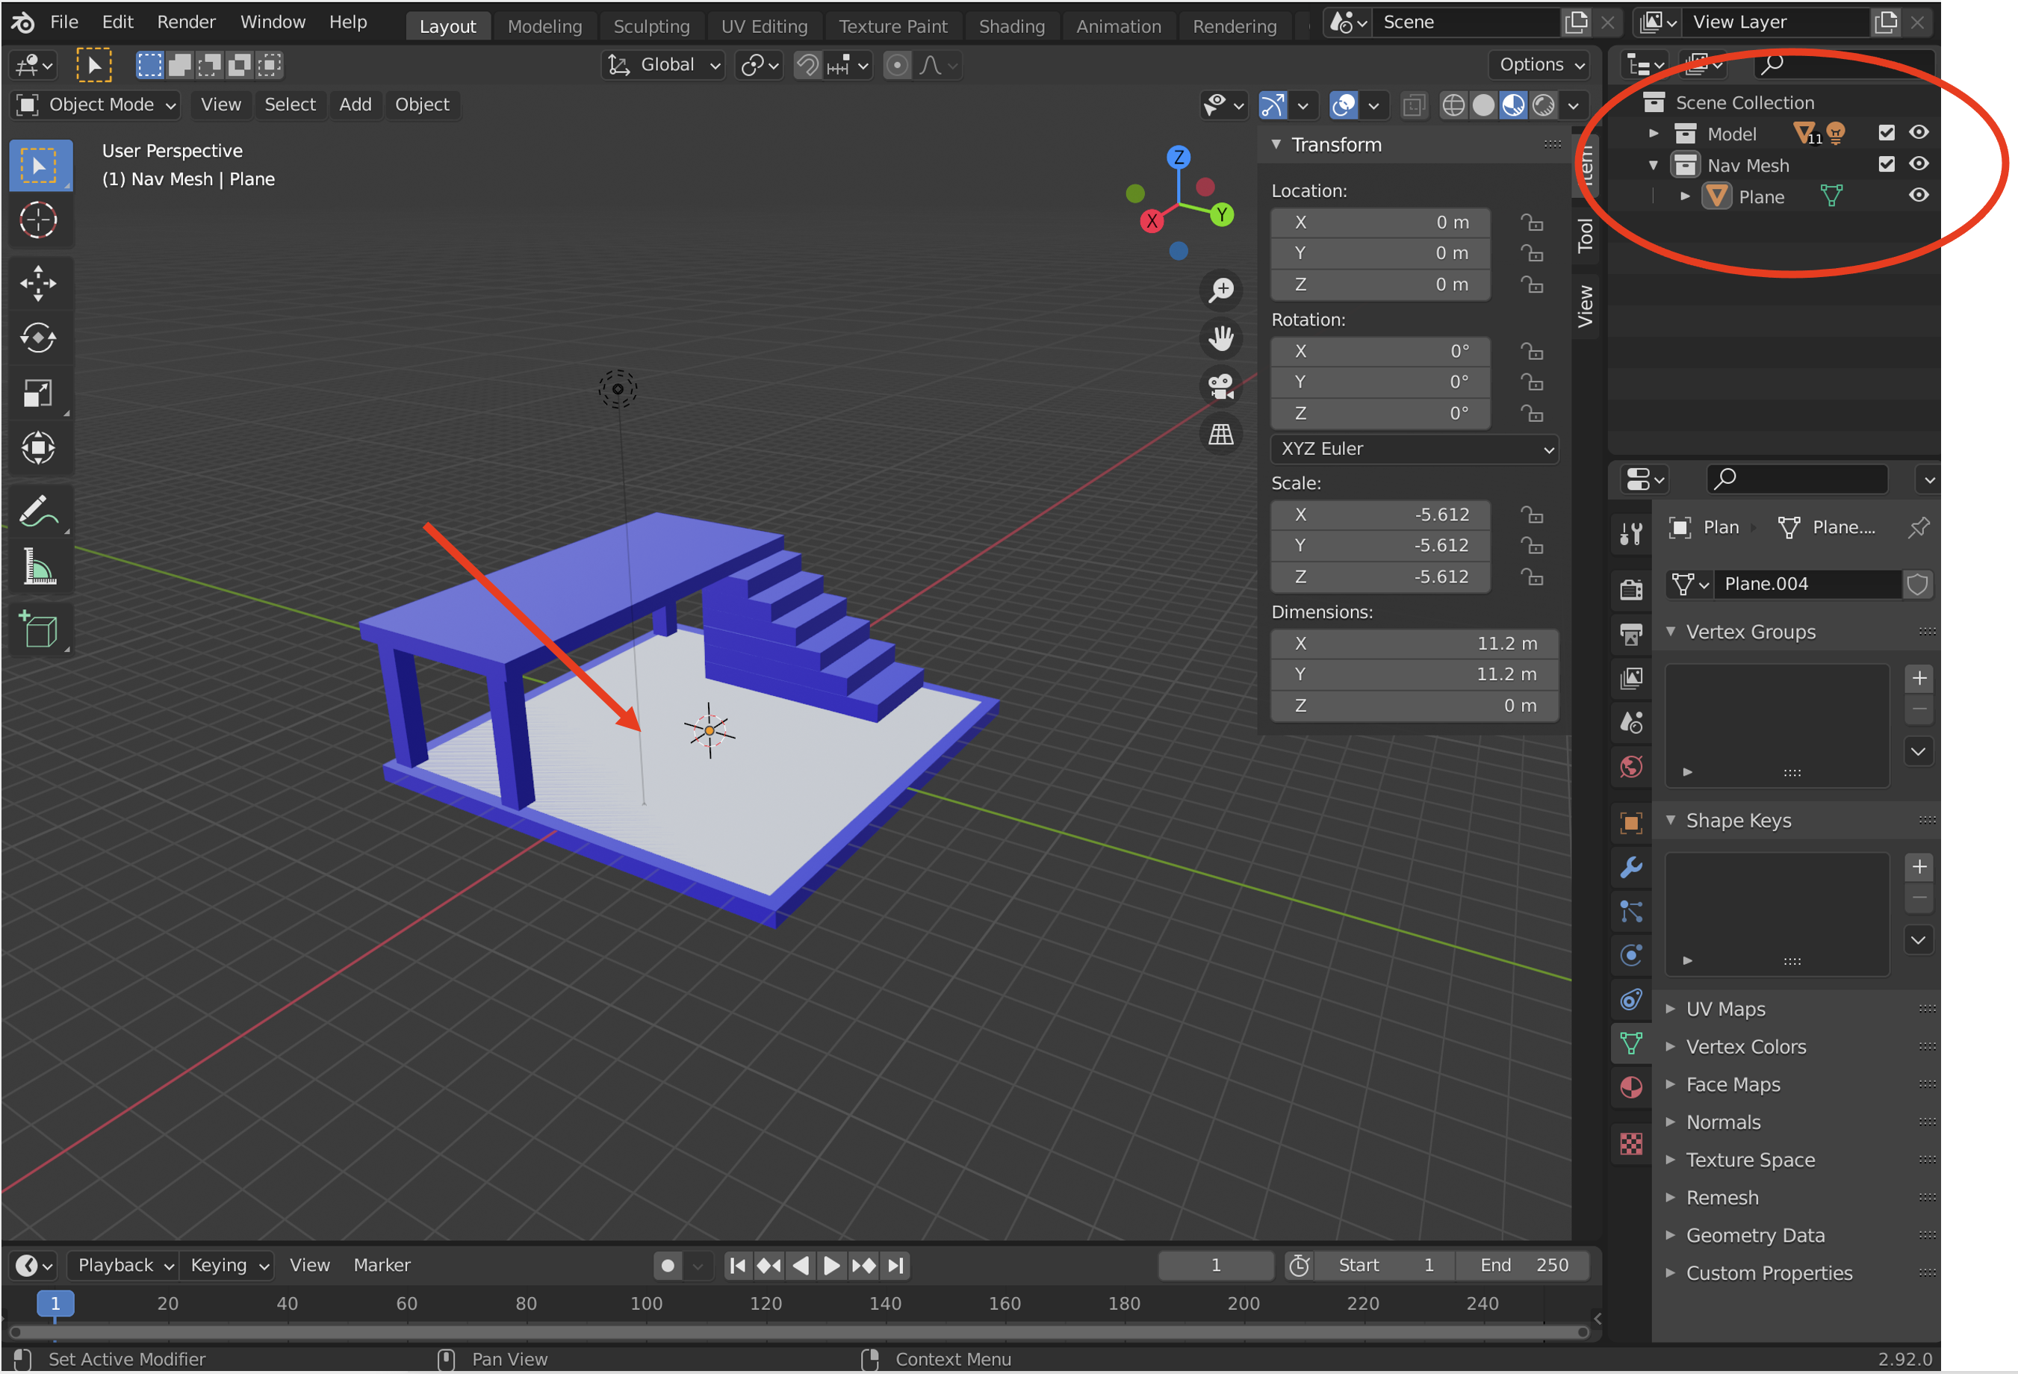Select the Measure tool
The height and width of the screenshot is (1374, 2018).
tap(38, 567)
